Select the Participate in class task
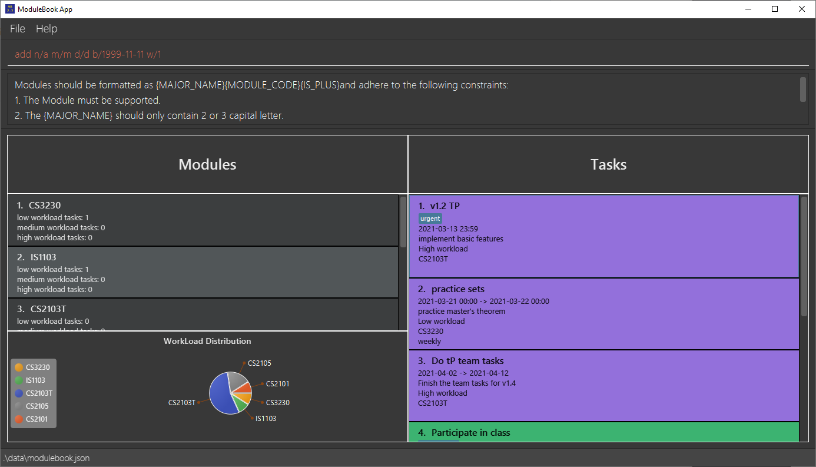 [604, 432]
